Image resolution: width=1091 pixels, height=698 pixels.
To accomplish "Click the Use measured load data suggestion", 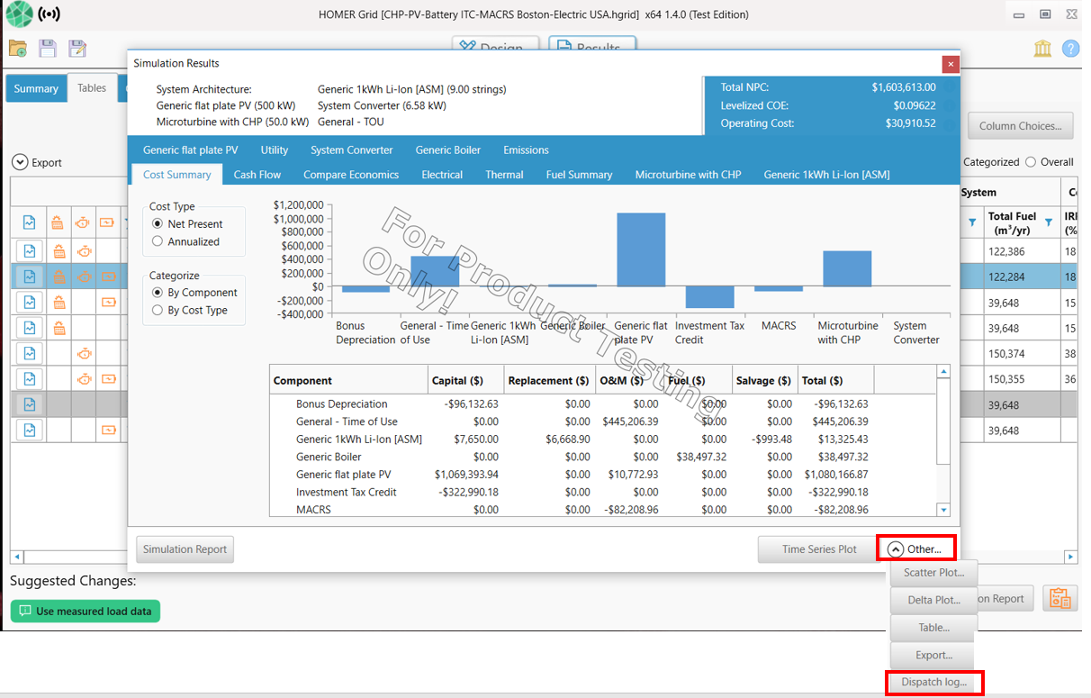I will tap(86, 612).
